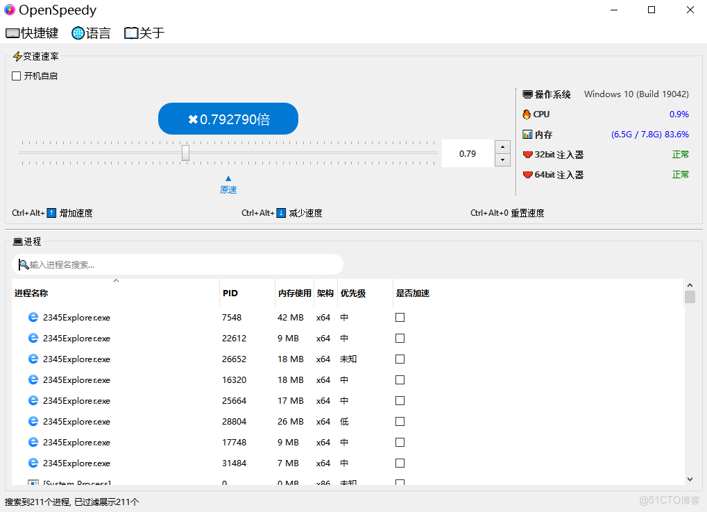Maximize the OpenSpeedy window
707x512 pixels.
pos(651,10)
